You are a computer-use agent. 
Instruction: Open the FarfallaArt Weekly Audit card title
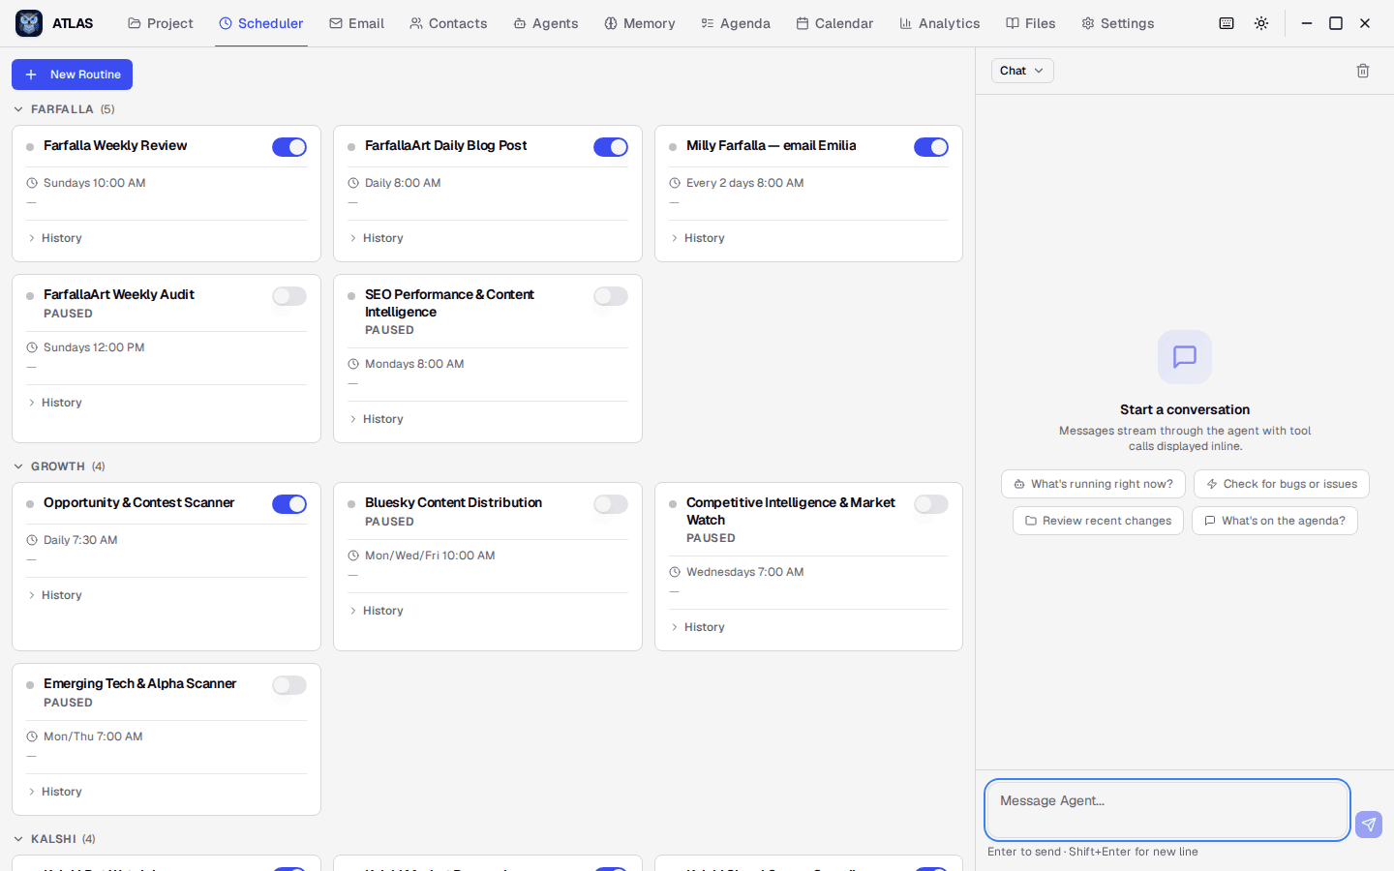tap(119, 294)
